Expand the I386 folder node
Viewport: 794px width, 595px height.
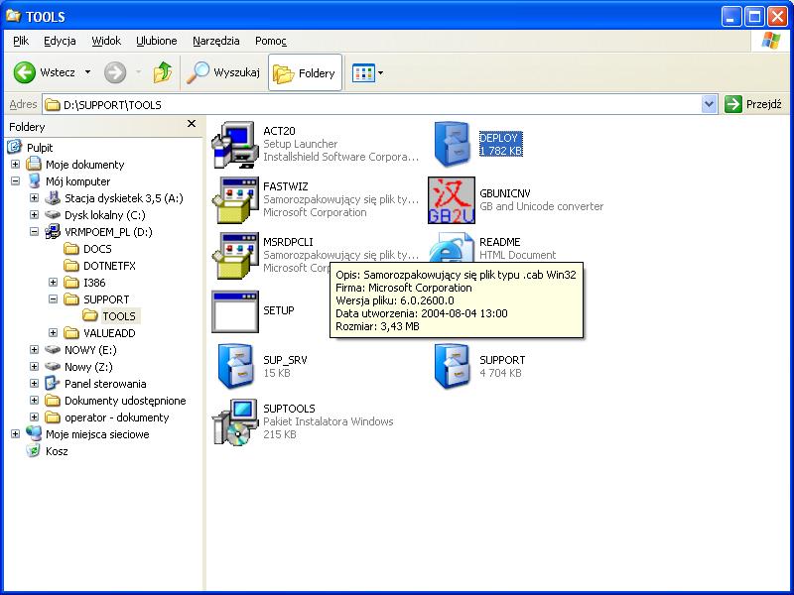click(x=53, y=283)
